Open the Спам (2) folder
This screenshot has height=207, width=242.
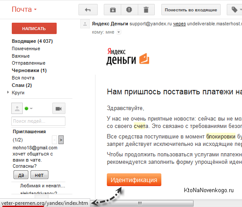[x=22, y=85]
